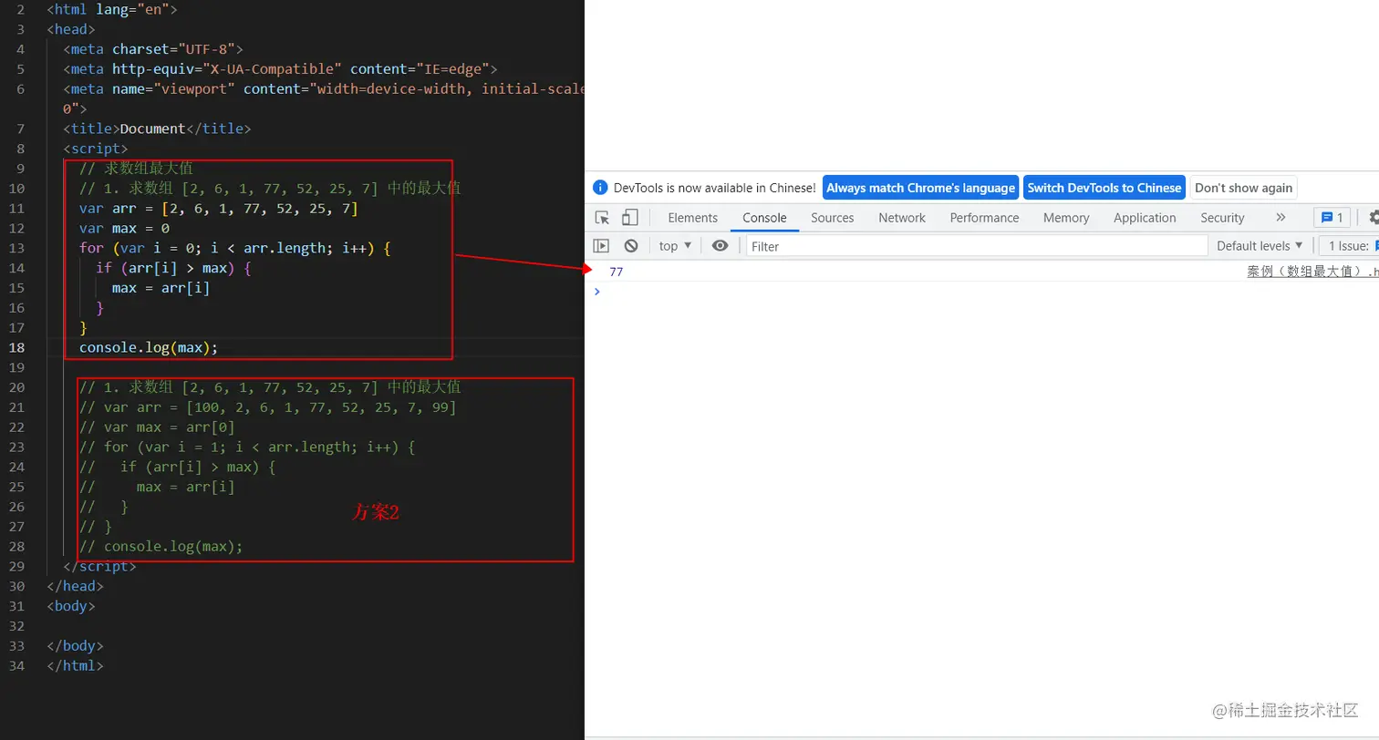Click commented for loop on line 23
Viewport: 1379px width, 740px height.
248,447
